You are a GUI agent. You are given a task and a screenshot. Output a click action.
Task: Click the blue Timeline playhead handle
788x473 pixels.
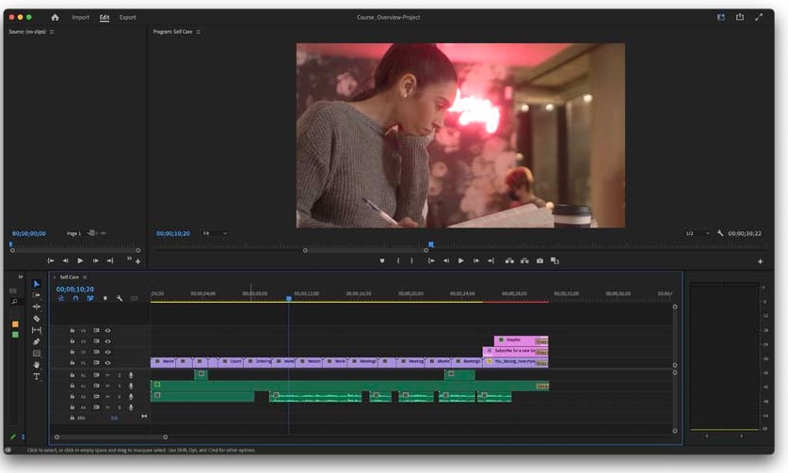click(289, 298)
